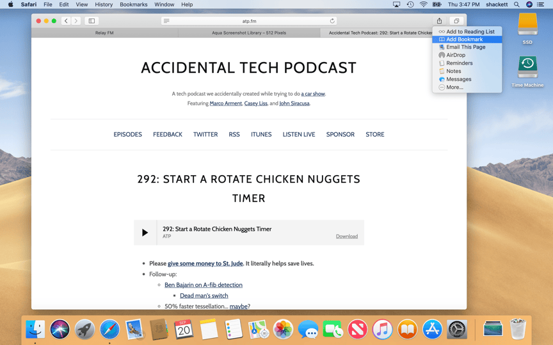Open Notification Center icon
Viewport: 553px width, 345px height.
[x=540, y=4]
